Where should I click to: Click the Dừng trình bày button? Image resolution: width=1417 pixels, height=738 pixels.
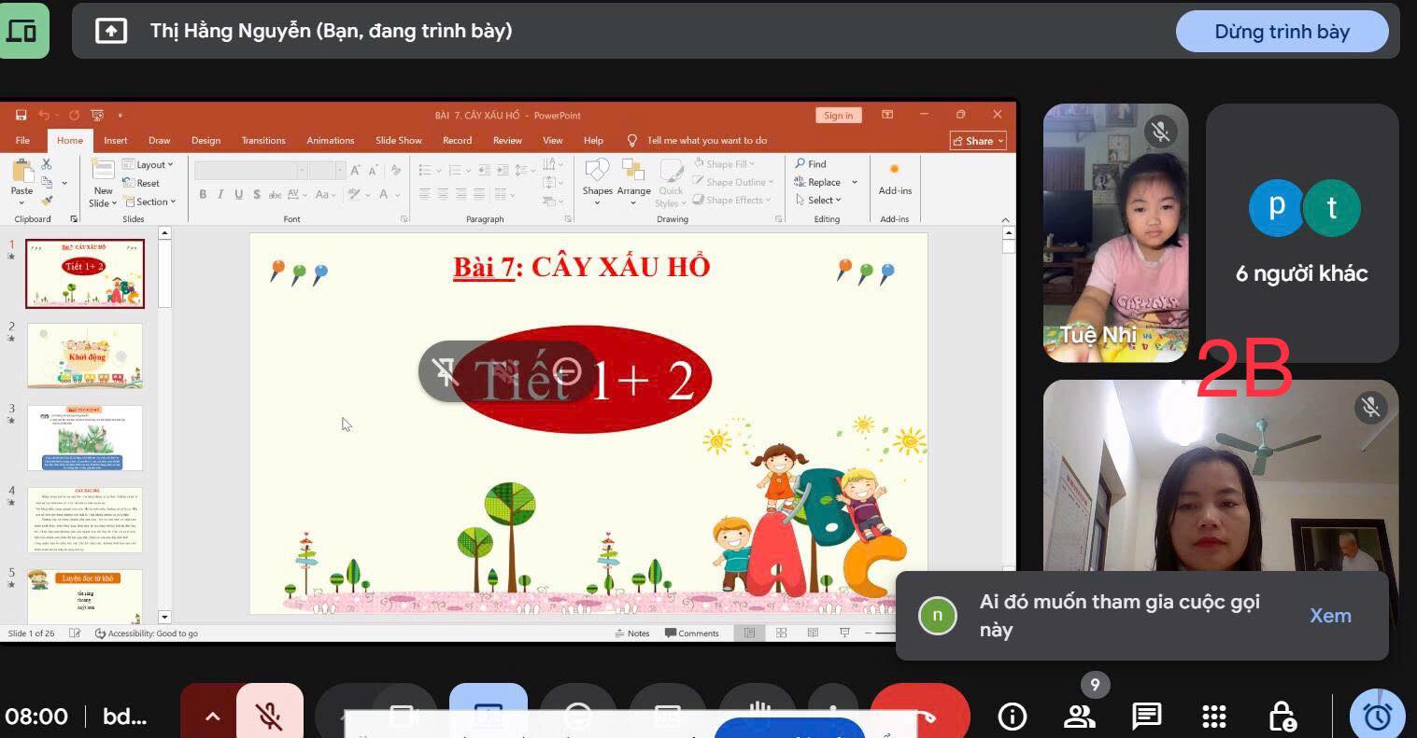pos(1282,32)
